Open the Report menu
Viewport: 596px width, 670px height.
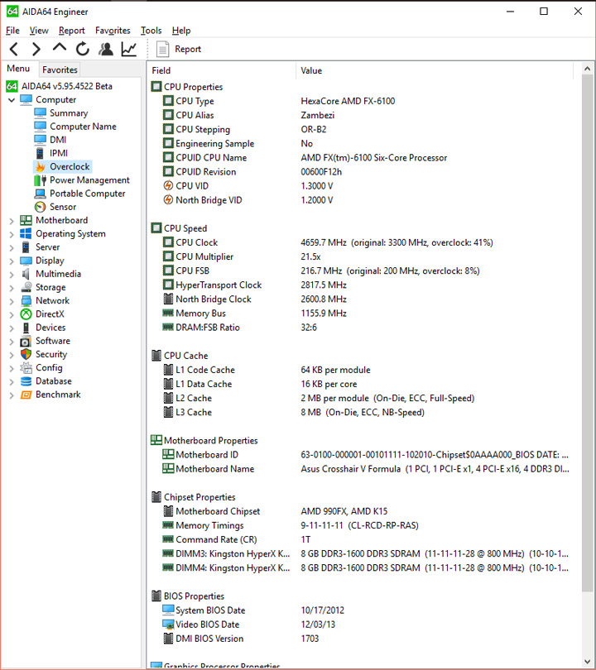[72, 31]
